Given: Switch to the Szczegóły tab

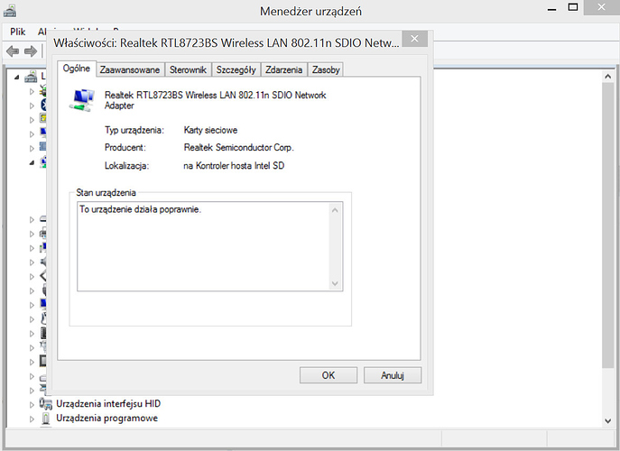Looking at the screenshot, I should tap(236, 69).
